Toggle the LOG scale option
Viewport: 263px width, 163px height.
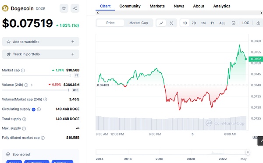click(246, 23)
